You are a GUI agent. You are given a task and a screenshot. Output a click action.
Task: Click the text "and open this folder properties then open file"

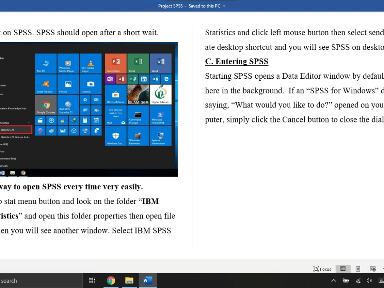click(100, 216)
